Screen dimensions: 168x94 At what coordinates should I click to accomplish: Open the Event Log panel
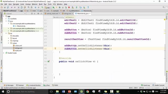coord(145,85)
